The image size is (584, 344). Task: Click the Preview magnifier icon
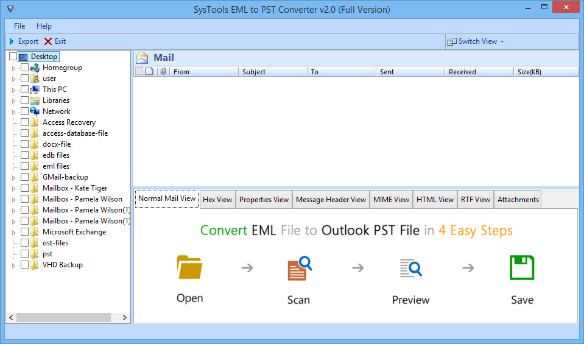[x=410, y=269]
